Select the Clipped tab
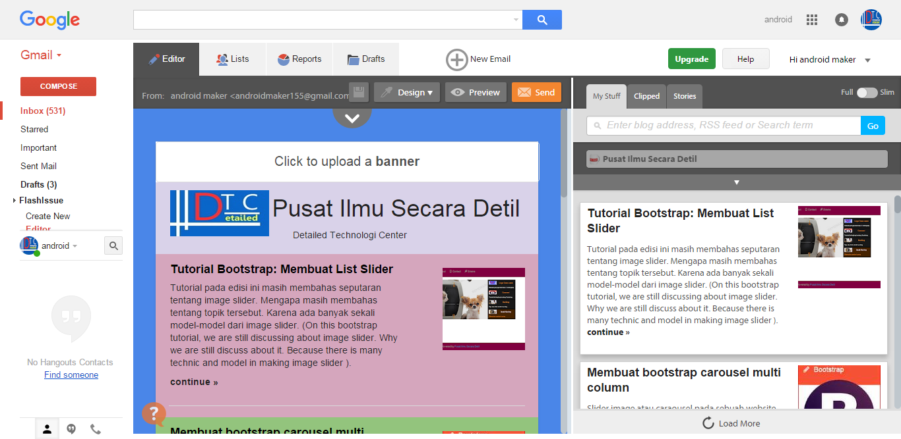Viewport: 901px width, 439px height. tap(646, 96)
